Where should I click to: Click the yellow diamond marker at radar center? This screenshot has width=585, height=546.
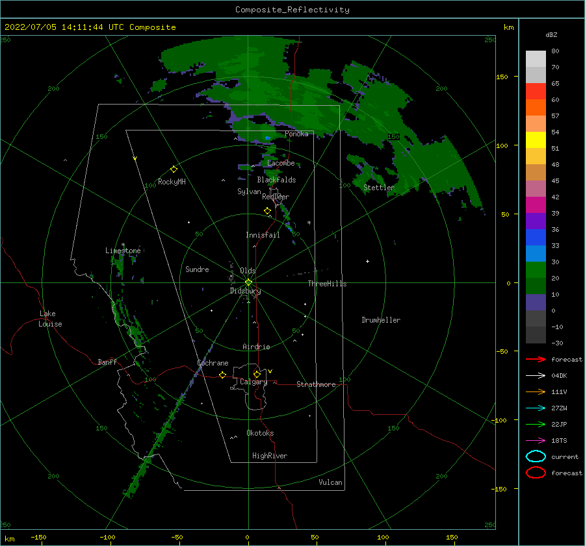248,282
